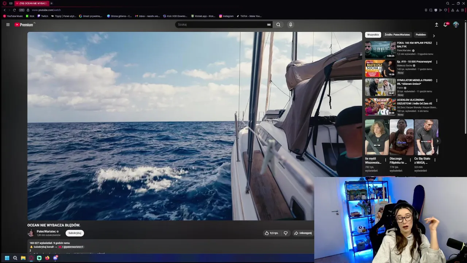Select Źródło: PatecWariatec chip
The width and height of the screenshot is (467, 263).
397,35
